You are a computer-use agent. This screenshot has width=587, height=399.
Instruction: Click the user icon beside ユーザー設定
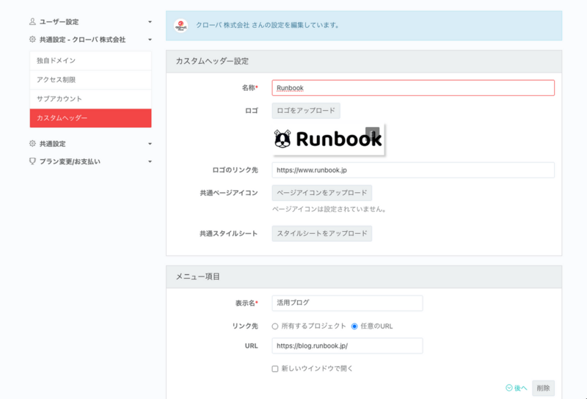pyautogui.click(x=32, y=22)
